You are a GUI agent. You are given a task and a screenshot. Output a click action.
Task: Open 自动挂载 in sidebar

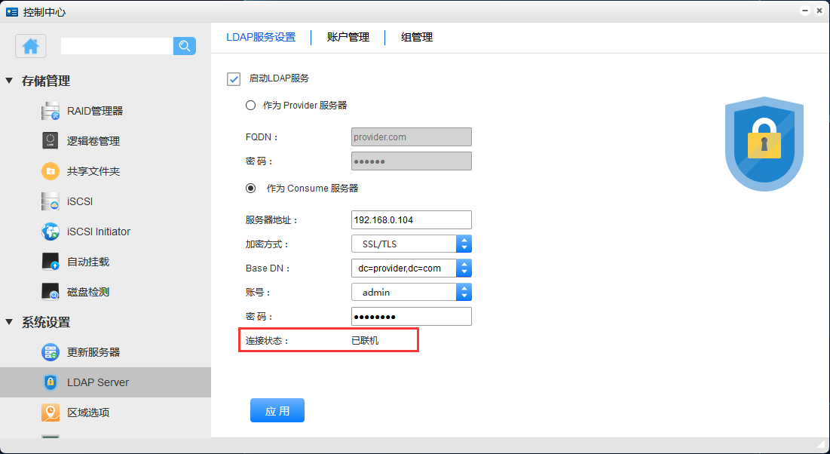87,262
